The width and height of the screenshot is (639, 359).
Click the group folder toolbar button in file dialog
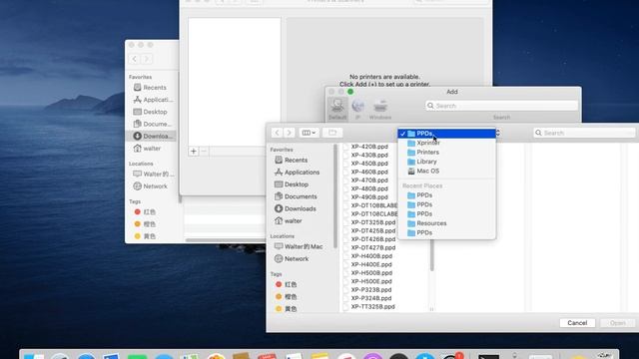pyautogui.click(x=332, y=133)
